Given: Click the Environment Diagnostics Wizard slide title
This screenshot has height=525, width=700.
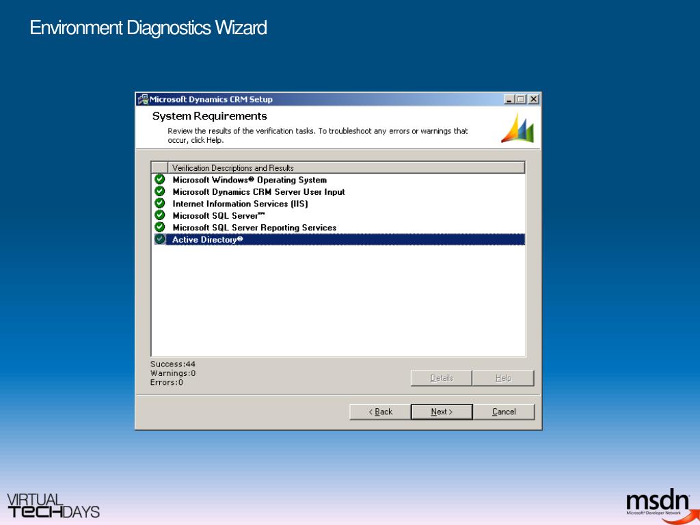Looking at the screenshot, I should (148, 27).
